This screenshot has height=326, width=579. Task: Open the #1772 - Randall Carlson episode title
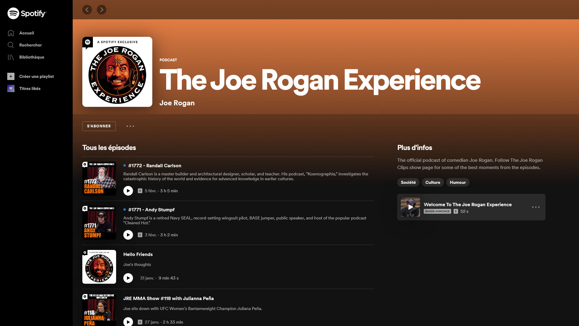click(155, 165)
